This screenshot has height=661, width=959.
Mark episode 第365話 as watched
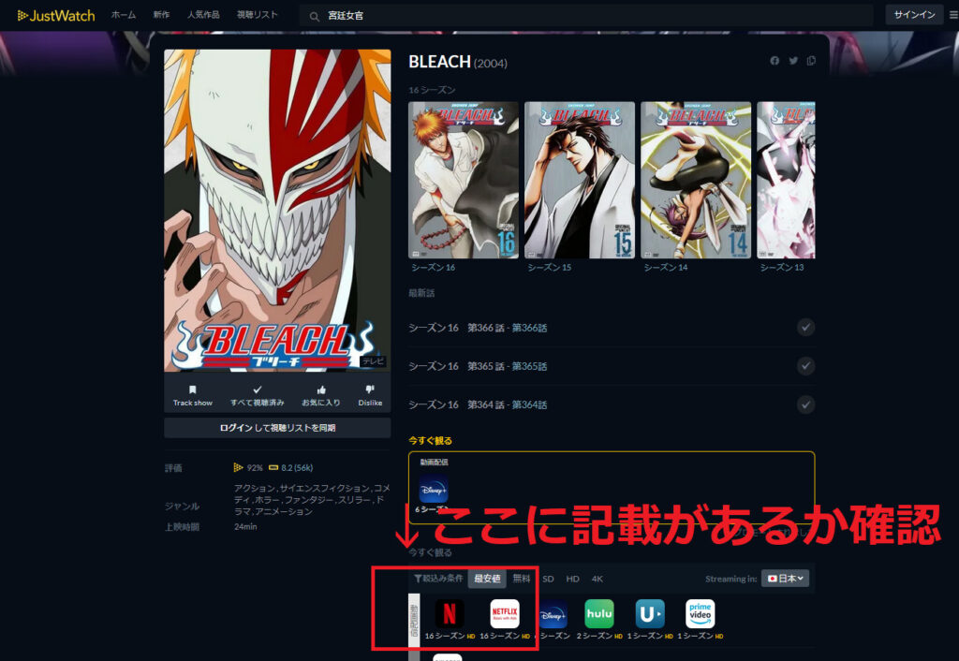[x=806, y=366]
